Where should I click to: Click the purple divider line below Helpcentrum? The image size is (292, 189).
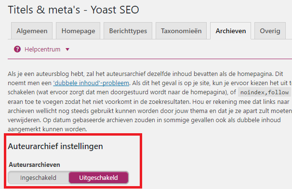[150, 59]
